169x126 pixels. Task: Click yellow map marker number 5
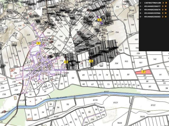click(x=67, y=62)
